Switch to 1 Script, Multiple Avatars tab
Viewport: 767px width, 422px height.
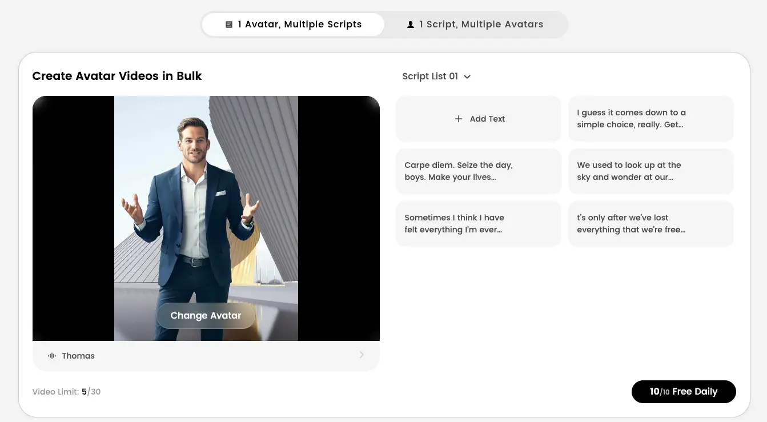[x=475, y=25]
